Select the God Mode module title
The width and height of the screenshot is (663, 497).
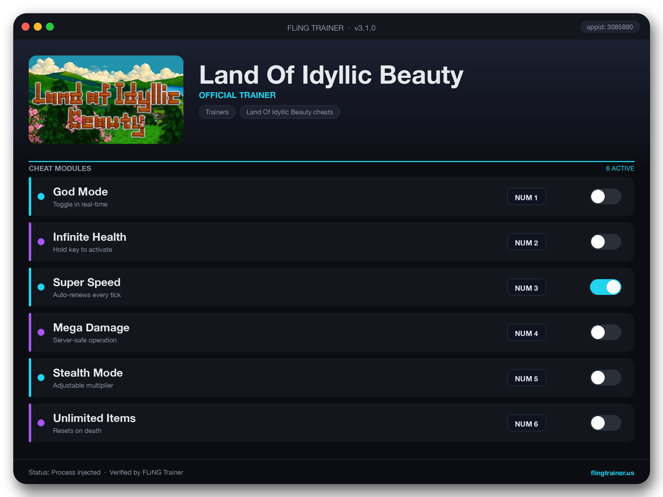[80, 192]
